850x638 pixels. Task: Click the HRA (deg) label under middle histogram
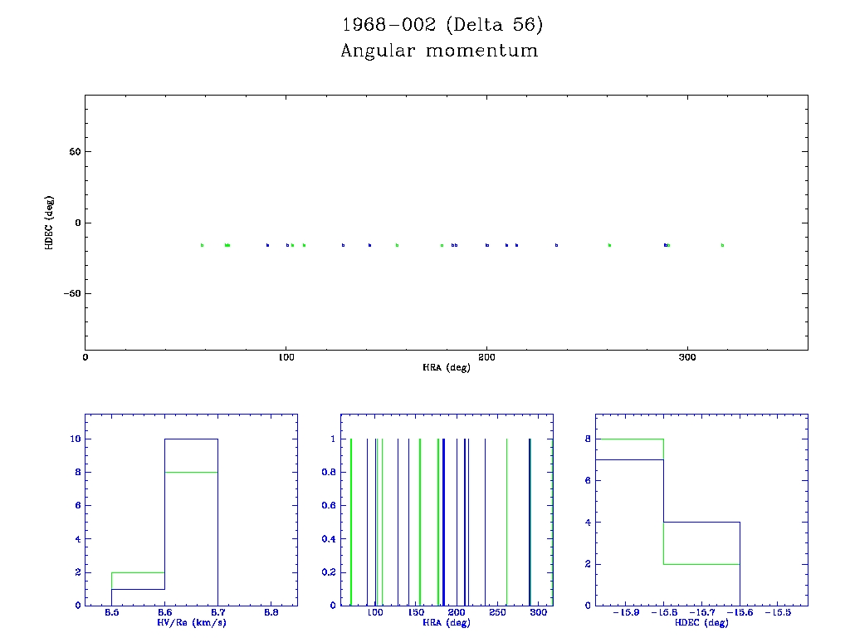(447, 622)
